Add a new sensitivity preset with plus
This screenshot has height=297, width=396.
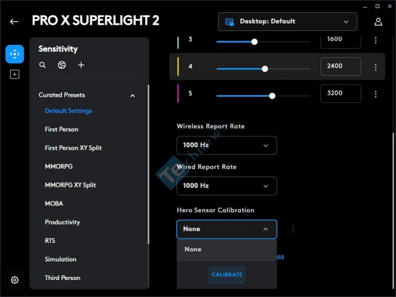point(81,65)
